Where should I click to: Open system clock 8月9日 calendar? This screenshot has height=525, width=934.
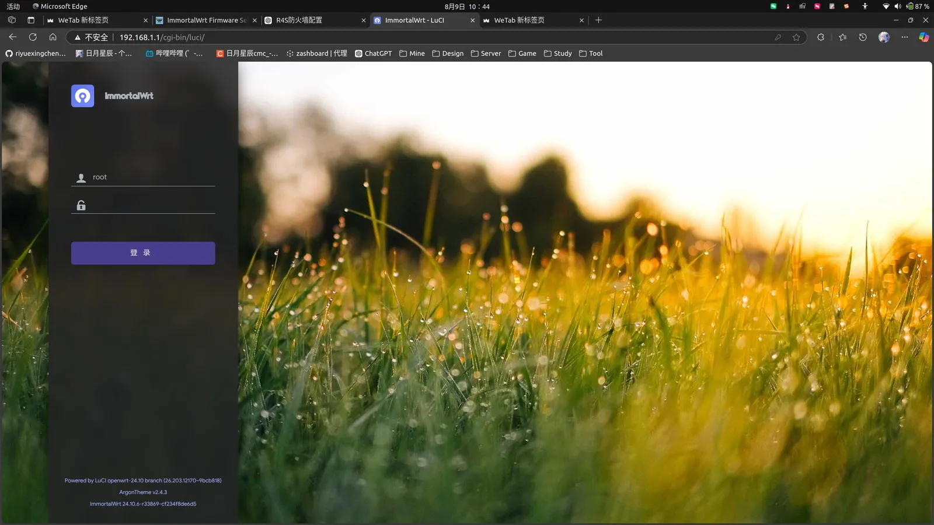coord(467,6)
